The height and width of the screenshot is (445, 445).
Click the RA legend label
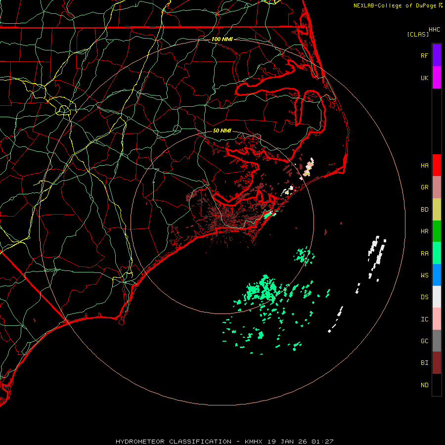424,253
